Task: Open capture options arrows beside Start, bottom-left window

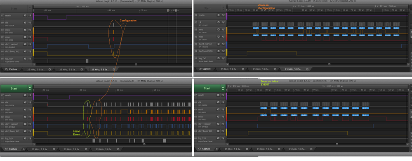Action: point(30,89)
